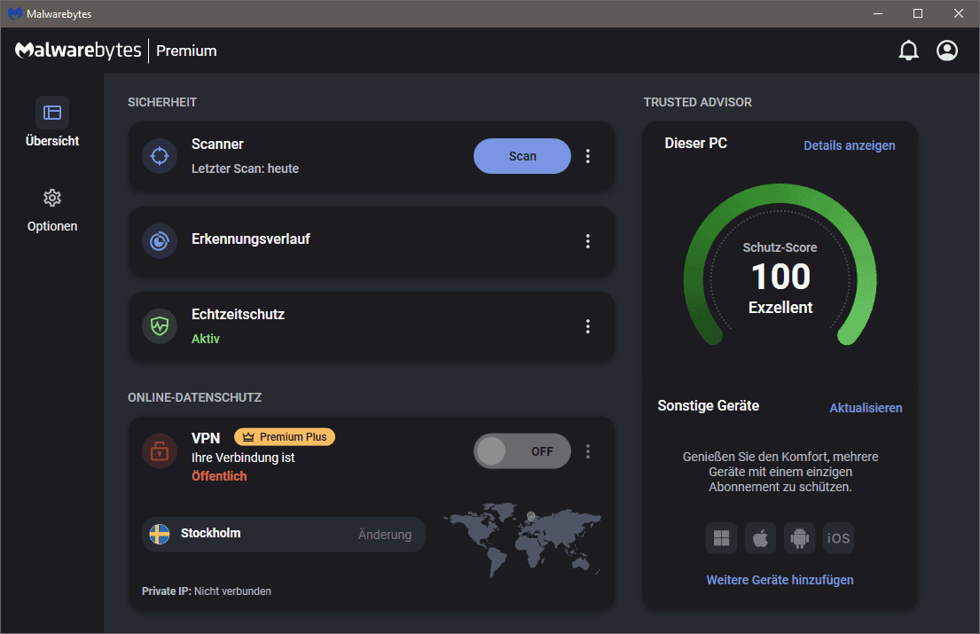Click the Premium Plus badge
Image resolution: width=980 pixels, height=634 pixels.
285,437
